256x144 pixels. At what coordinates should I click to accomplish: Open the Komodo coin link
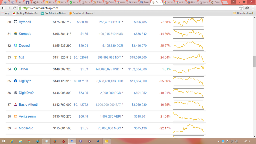25,34
